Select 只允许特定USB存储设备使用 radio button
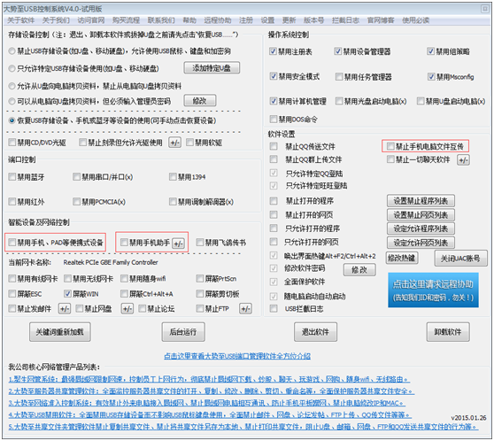Screen dimensions: 494x441 point(12,68)
